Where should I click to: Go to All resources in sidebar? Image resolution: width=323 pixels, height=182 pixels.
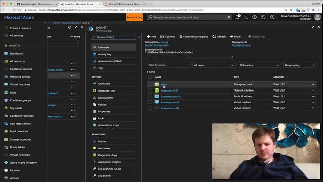coord(18,61)
